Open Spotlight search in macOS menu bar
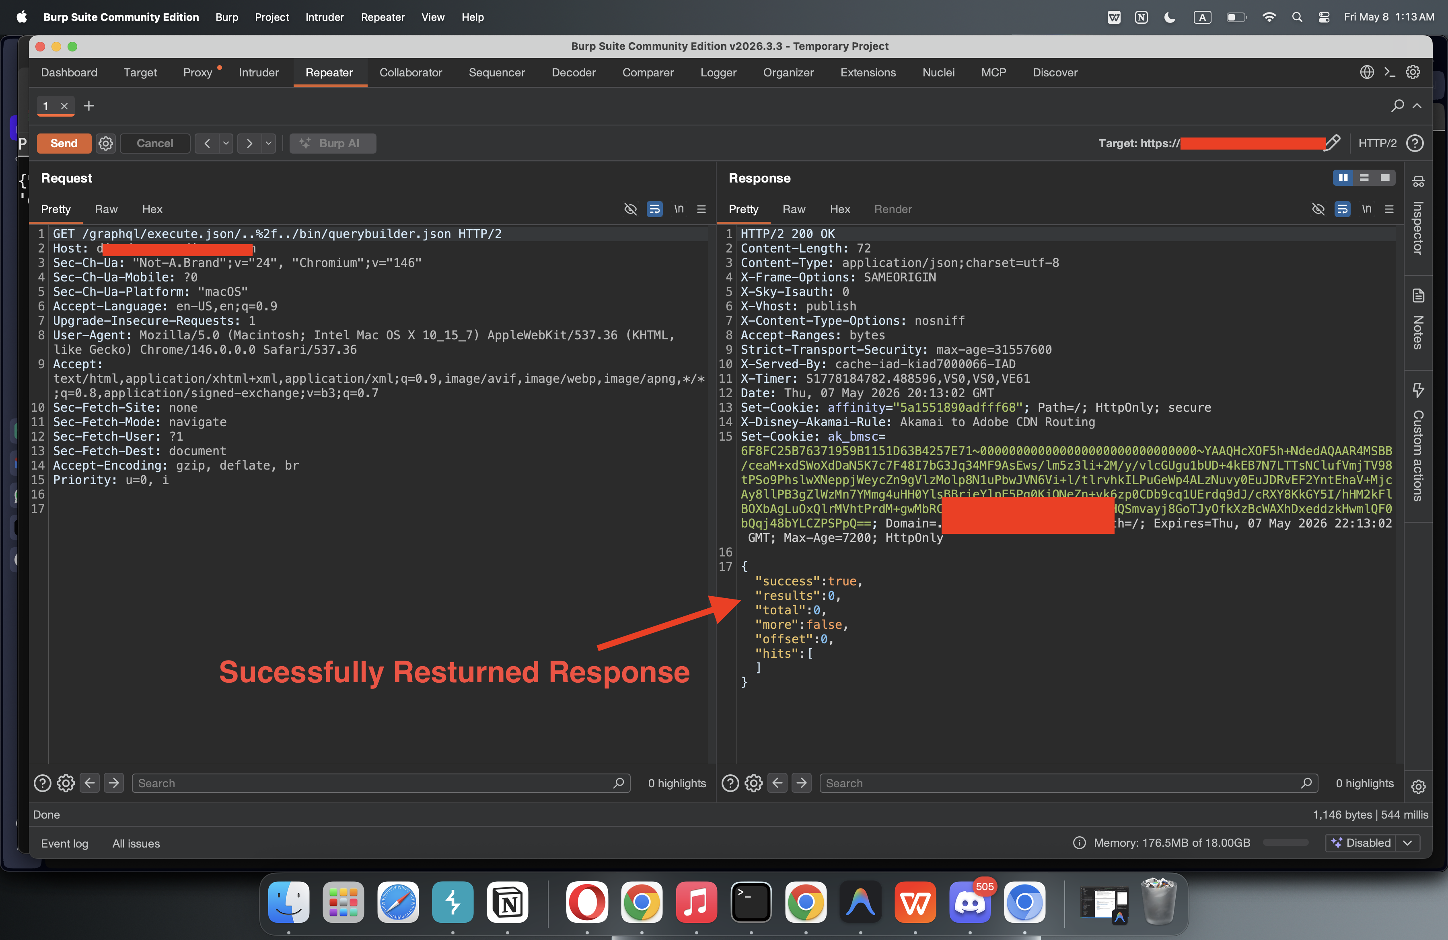The height and width of the screenshot is (940, 1448). click(1297, 17)
